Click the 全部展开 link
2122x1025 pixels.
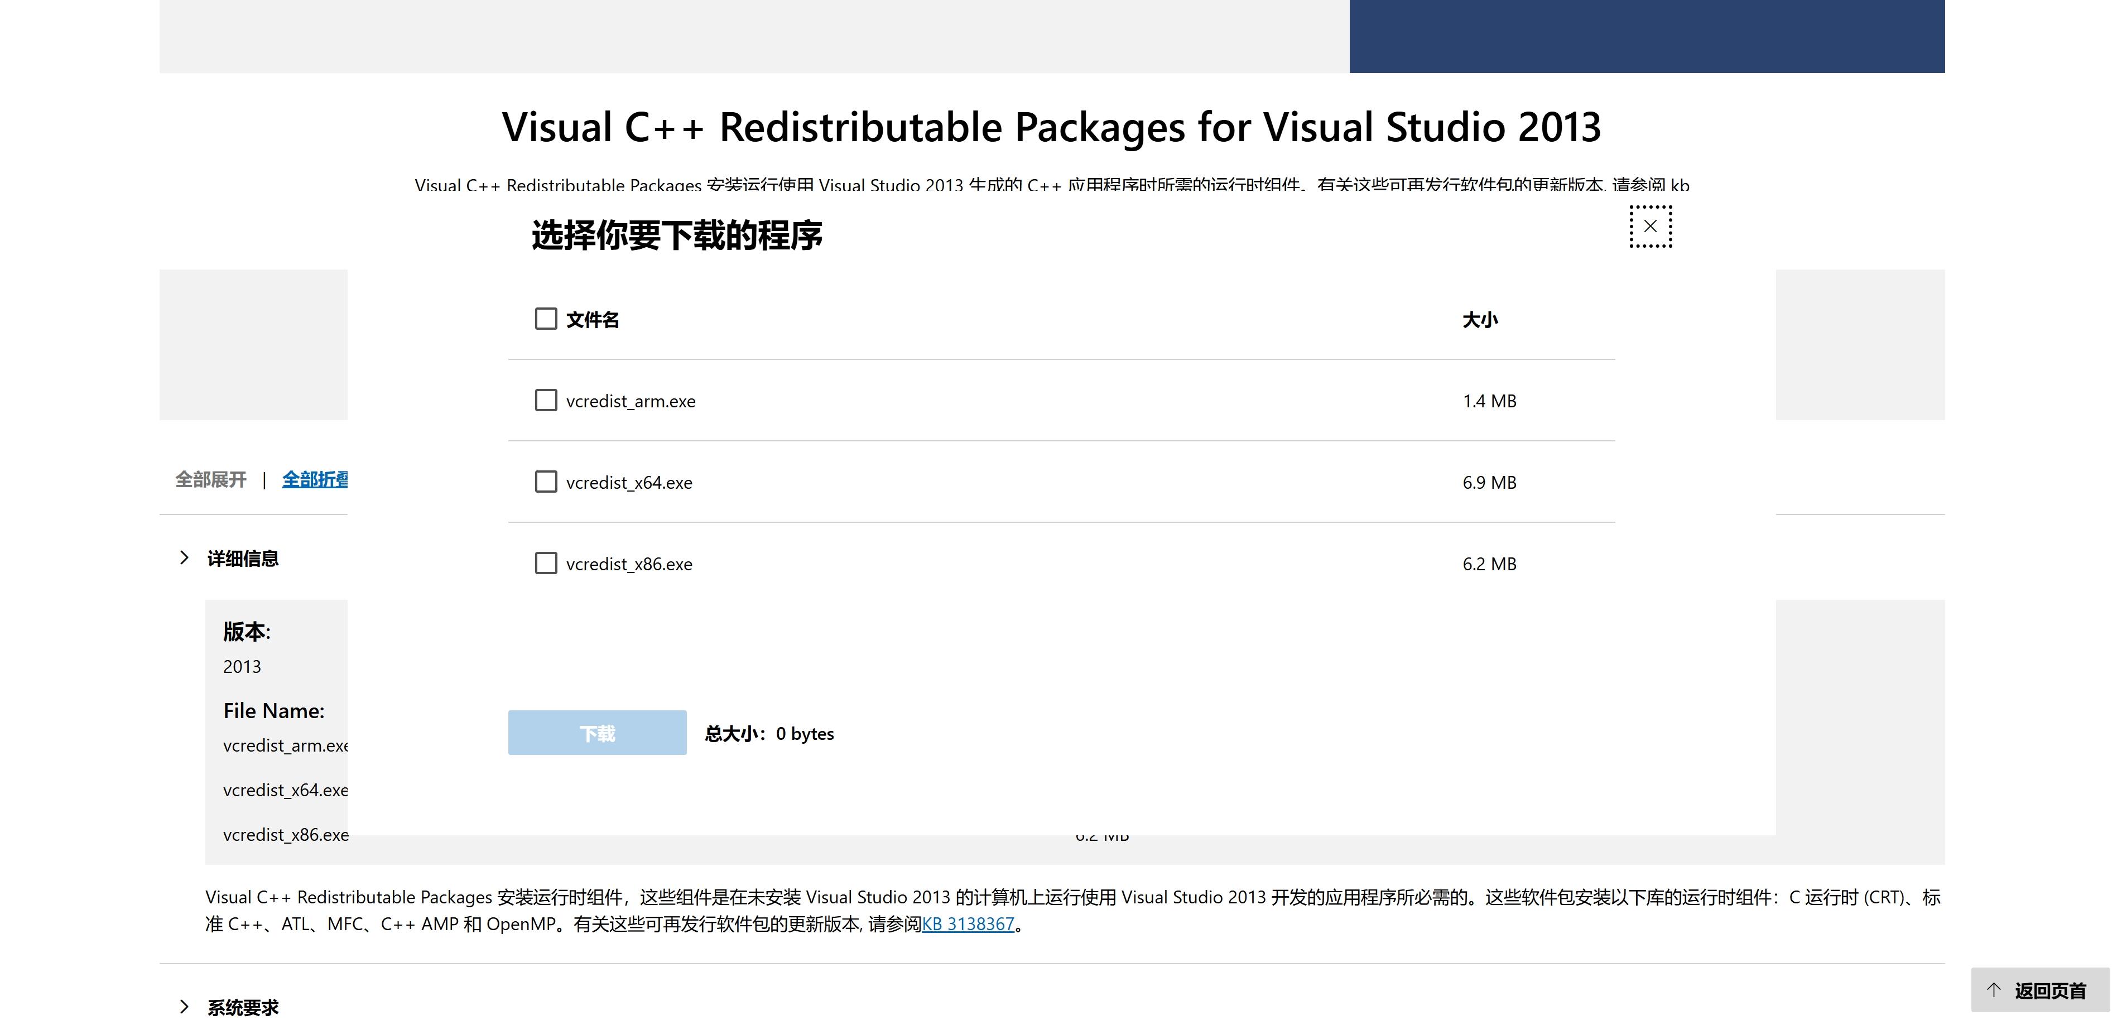click(x=211, y=479)
